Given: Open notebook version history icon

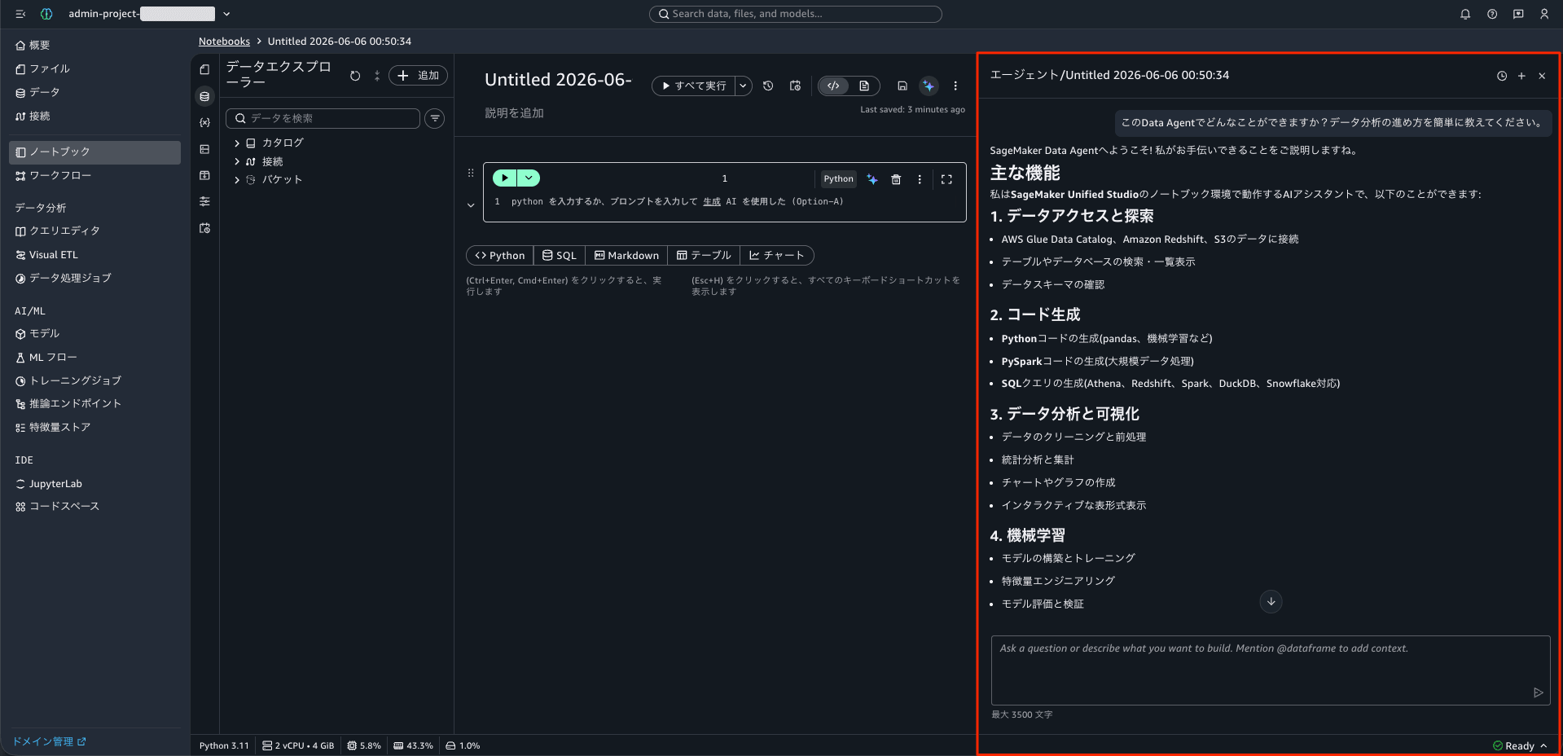Looking at the screenshot, I should point(768,86).
